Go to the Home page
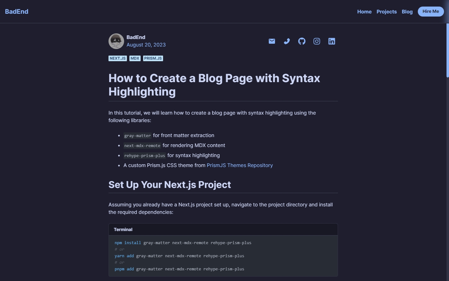This screenshot has width=449, height=281. (364, 12)
